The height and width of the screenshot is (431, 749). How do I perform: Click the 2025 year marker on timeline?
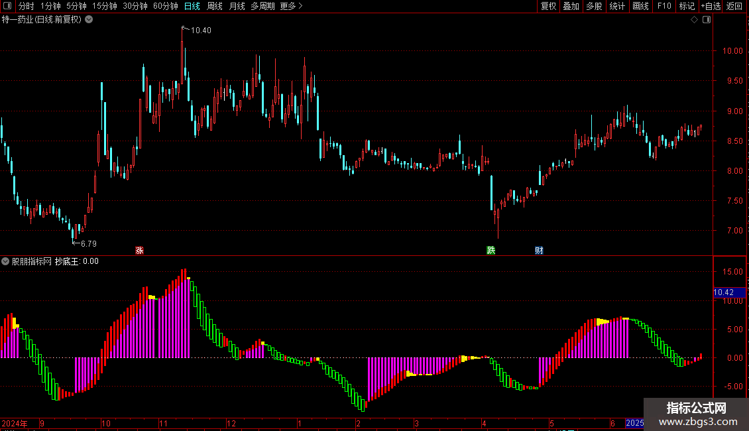coord(635,423)
